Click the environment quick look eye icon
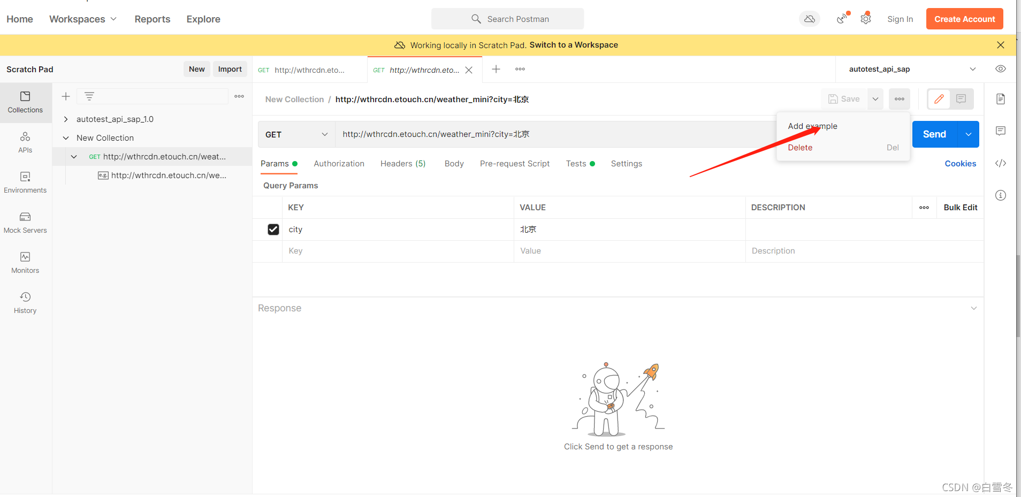This screenshot has height=497, width=1021. (x=1001, y=69)
